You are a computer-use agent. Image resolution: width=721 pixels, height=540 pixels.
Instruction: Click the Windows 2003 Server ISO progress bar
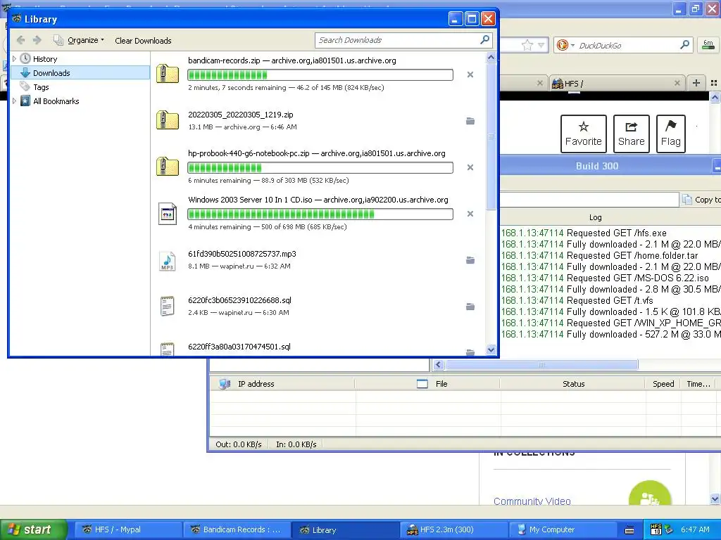[x=320, y=214]
